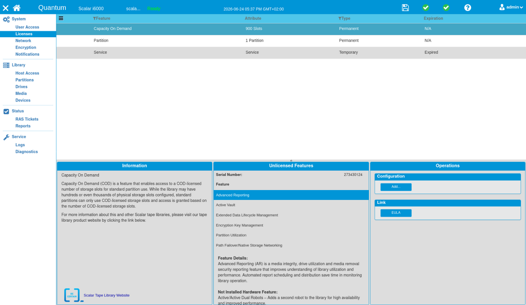Screen dimensions: 526x305
Task: Select Advanced Reporting unlicensed feature
Action: coord(291,195)
